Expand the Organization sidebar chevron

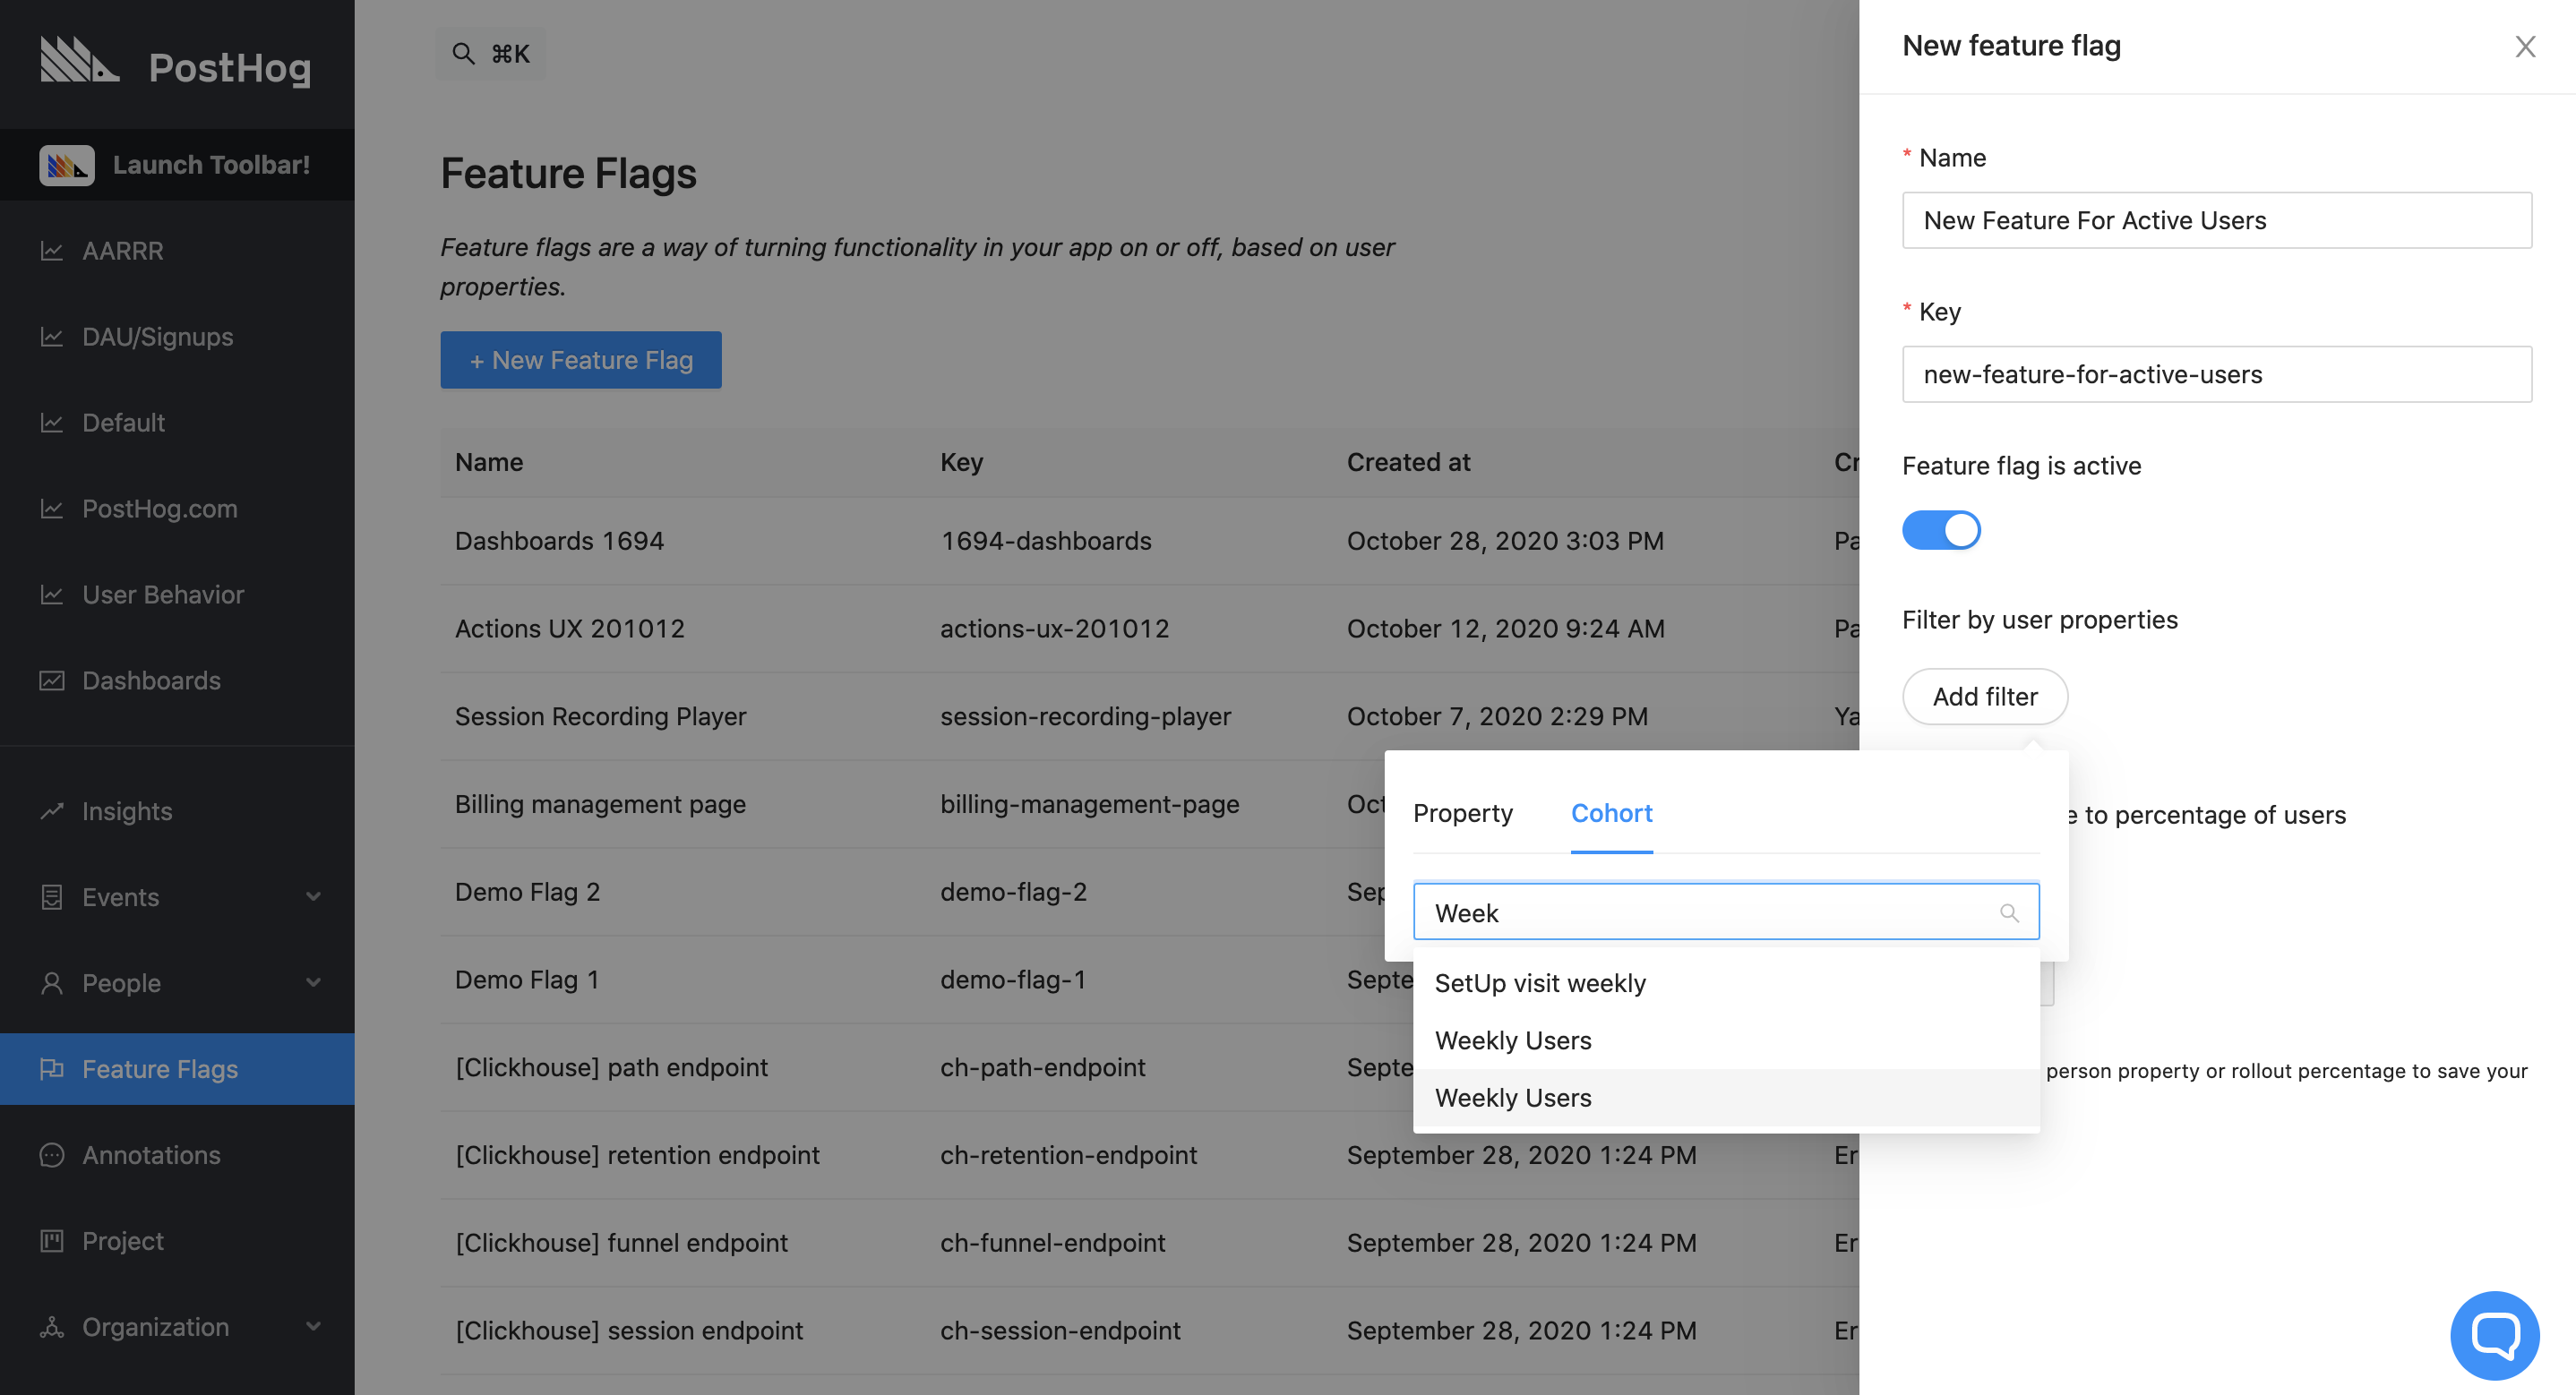(313, 1327)
